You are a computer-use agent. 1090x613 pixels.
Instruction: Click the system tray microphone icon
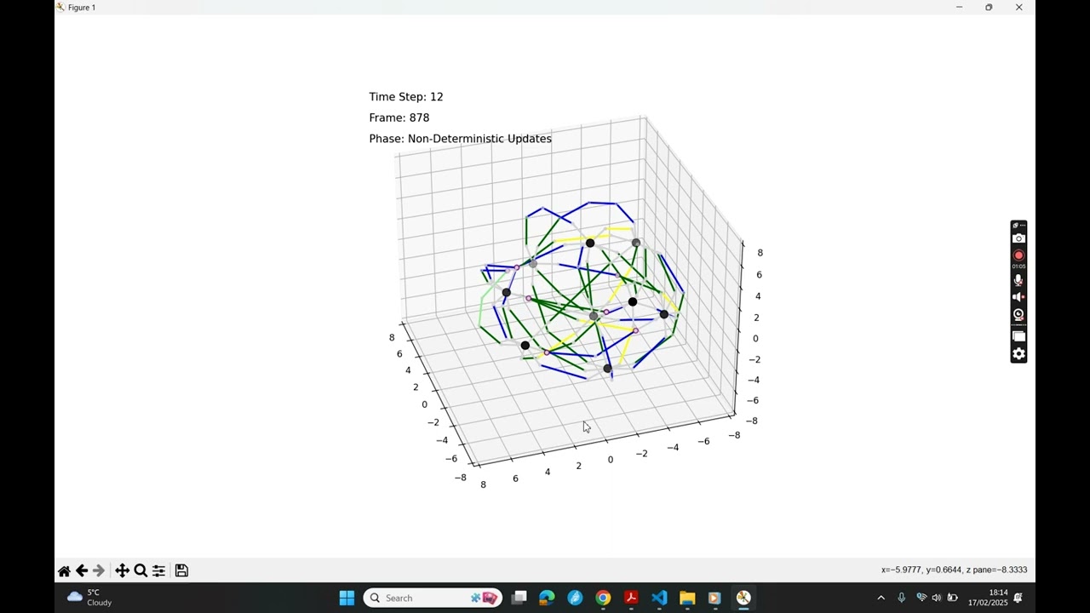point(901,598)
